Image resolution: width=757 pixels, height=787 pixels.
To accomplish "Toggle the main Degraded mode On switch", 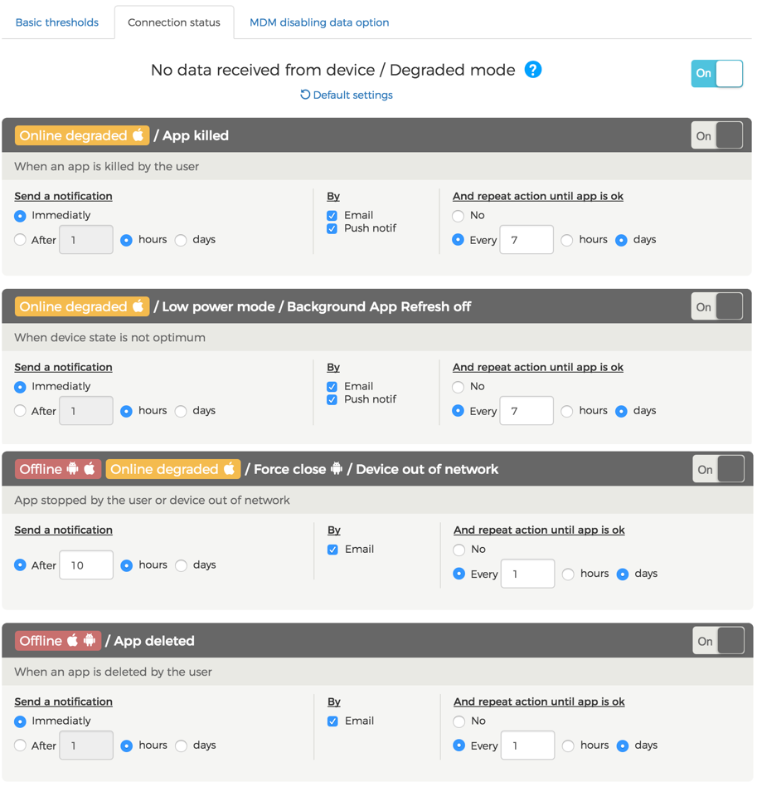I will coord(717,73).
